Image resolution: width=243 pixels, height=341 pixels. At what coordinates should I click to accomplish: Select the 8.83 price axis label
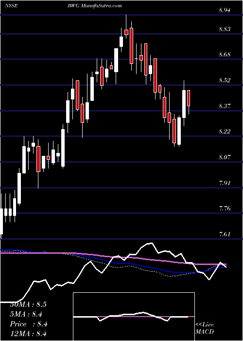click(x=225, y=29)
